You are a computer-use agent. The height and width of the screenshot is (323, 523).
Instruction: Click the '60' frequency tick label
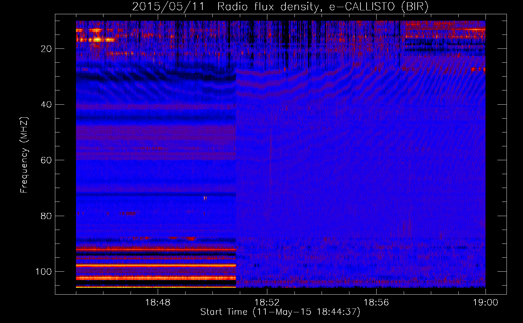(46, 160)
